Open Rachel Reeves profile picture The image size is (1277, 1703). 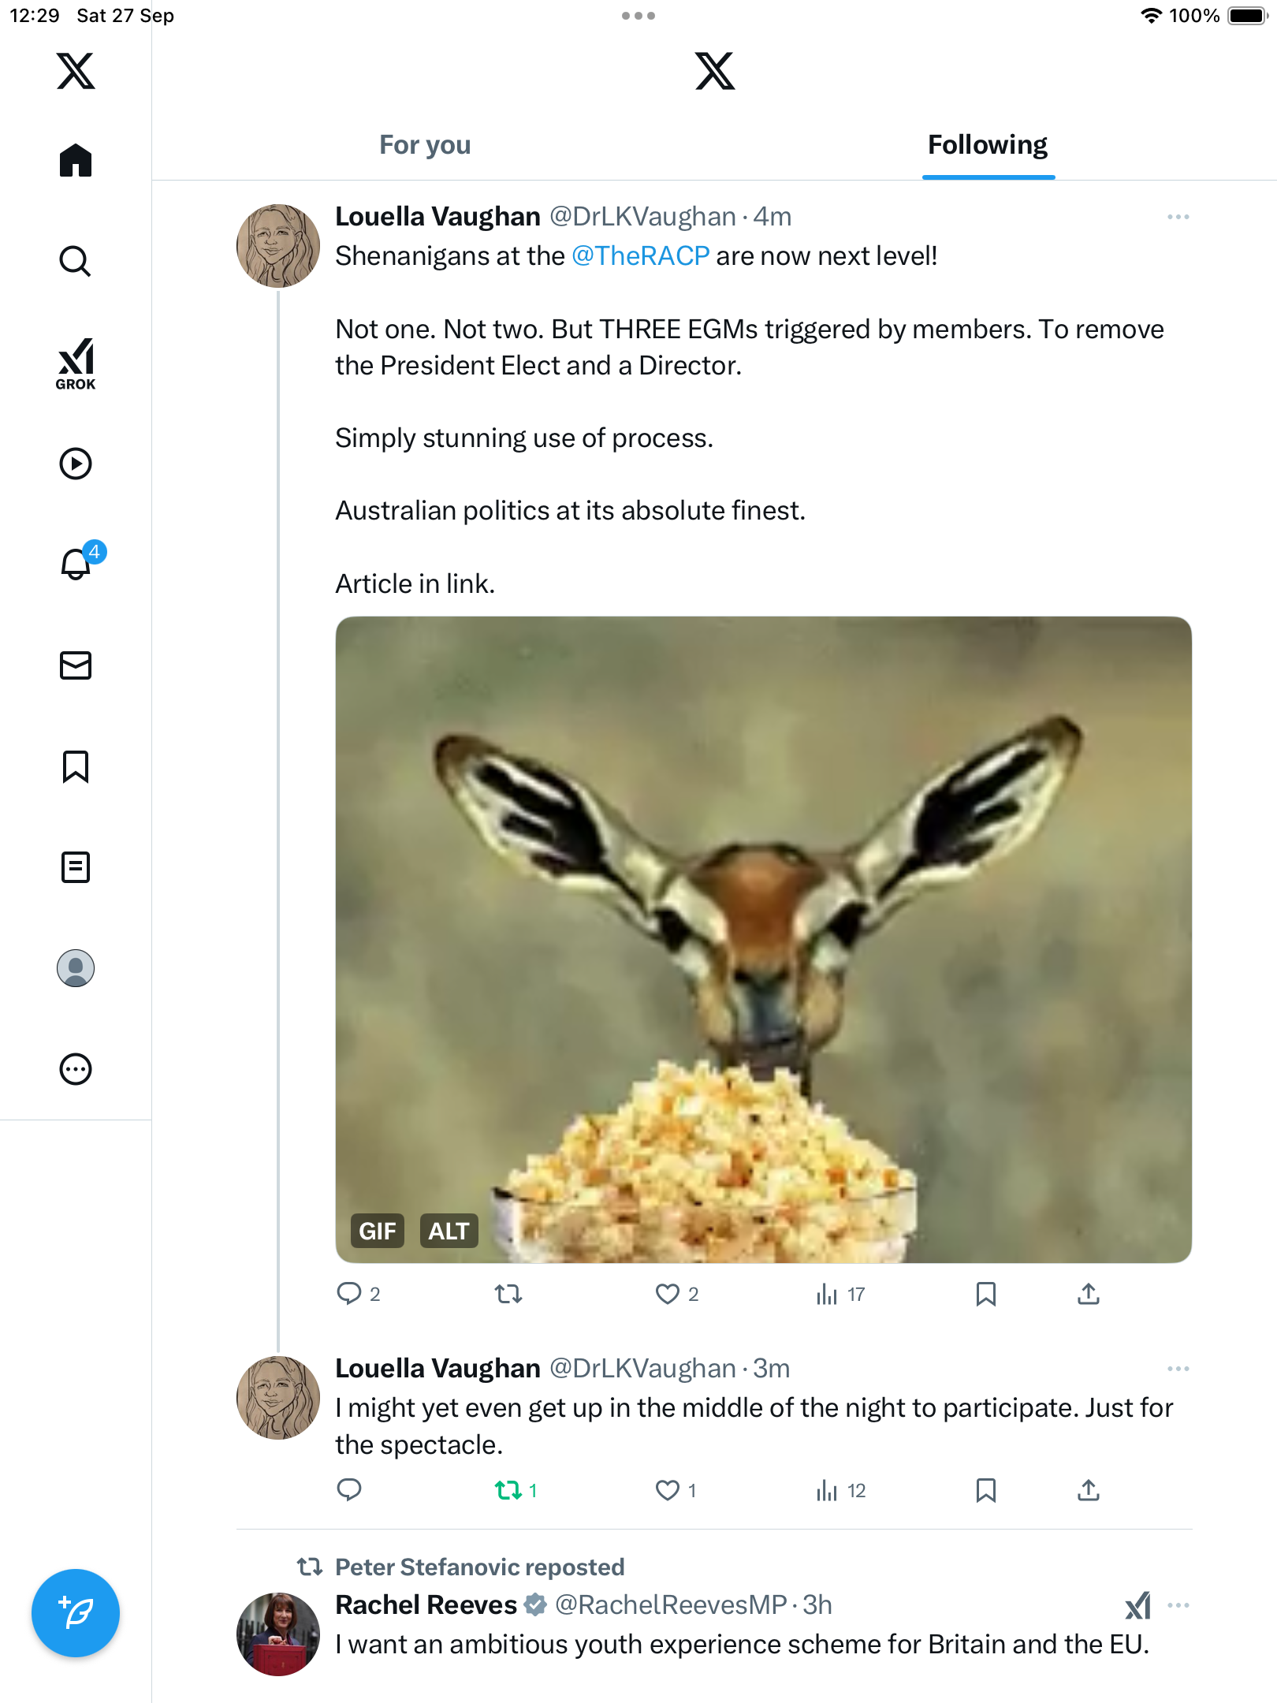point(277,1634)
